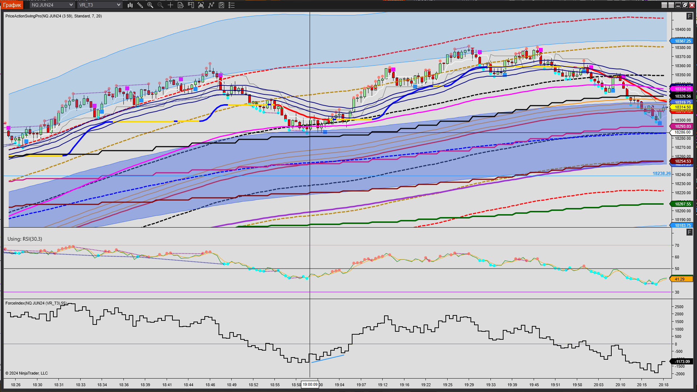Viewport: 697px width, 392px height.
Task: Click the RSI 30 level axis label
Action: tap(677, 292)
